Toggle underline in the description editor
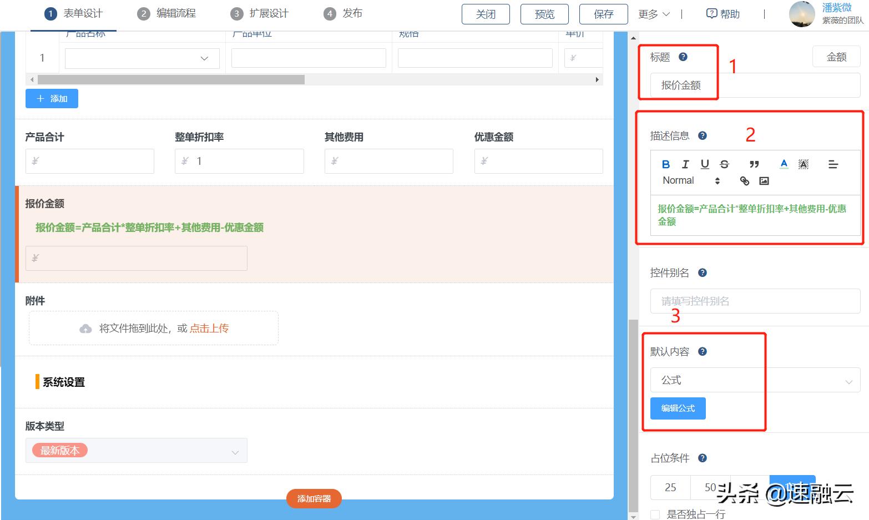This screenshot has height=520, width=869. [705, 164]
